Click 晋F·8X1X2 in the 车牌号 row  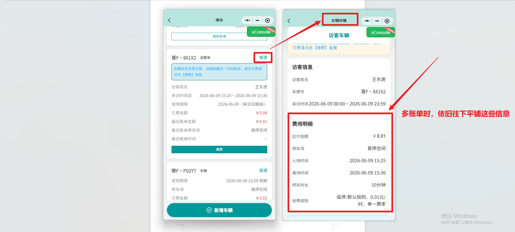(374, 92)
